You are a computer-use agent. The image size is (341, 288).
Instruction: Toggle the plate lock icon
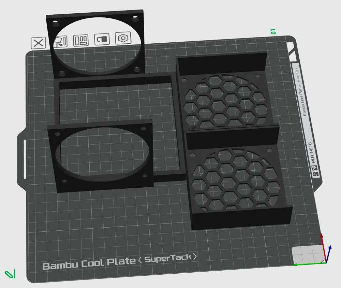point(102,39)
